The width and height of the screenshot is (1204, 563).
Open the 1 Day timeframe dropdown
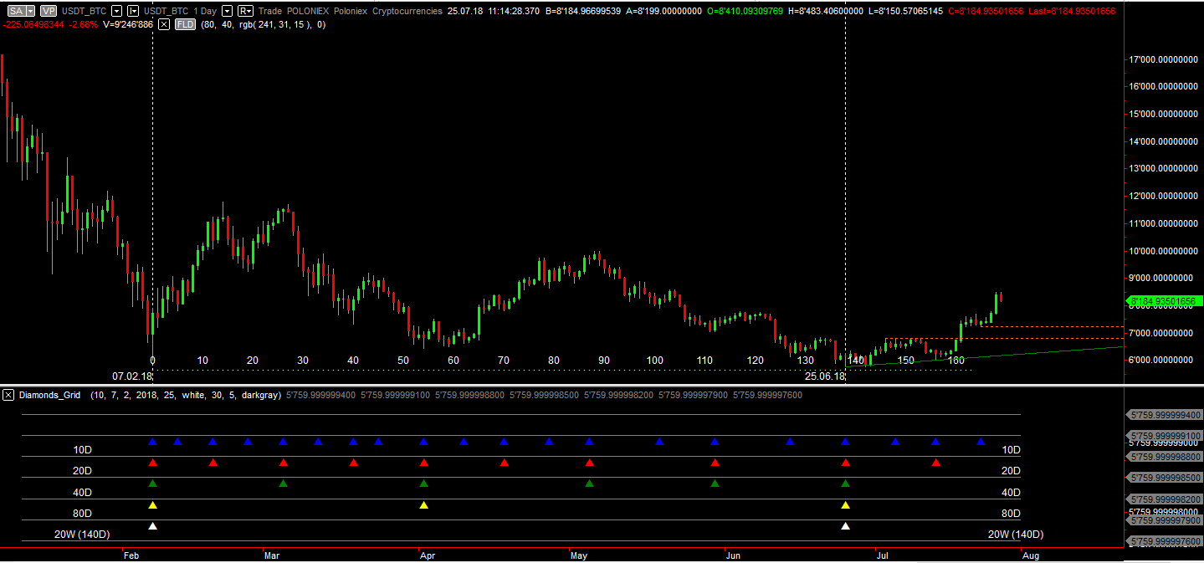tap(227, 10)
